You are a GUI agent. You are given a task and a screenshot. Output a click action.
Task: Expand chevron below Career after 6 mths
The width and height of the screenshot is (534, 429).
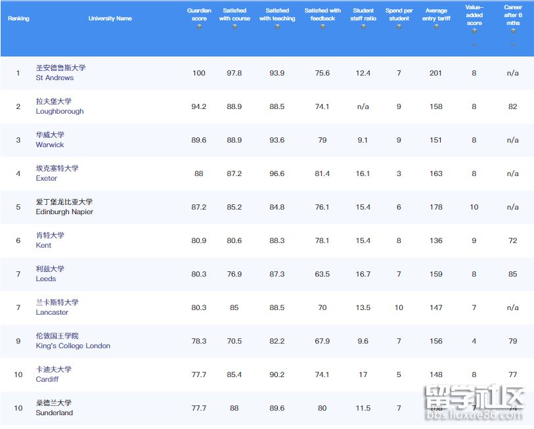tap(513, 45)
